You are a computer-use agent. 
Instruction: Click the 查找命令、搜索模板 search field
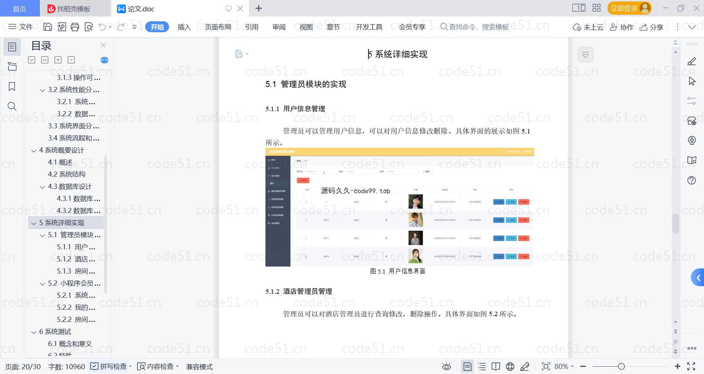coord(475,27)
